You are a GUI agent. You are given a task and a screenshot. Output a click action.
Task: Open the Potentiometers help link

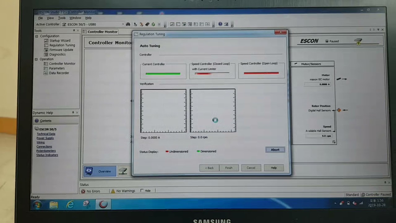(46, 151)
